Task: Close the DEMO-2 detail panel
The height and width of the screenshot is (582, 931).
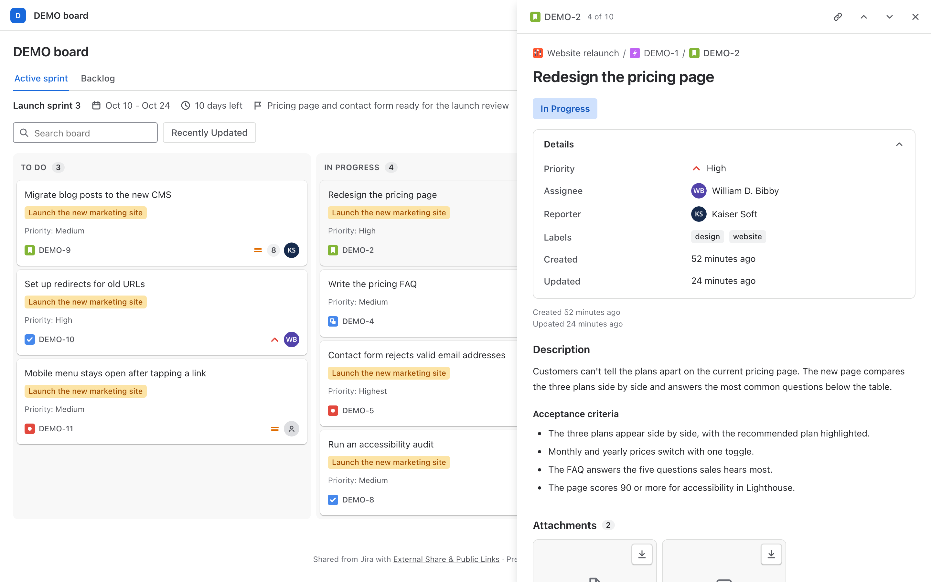Action: [915, 17]
